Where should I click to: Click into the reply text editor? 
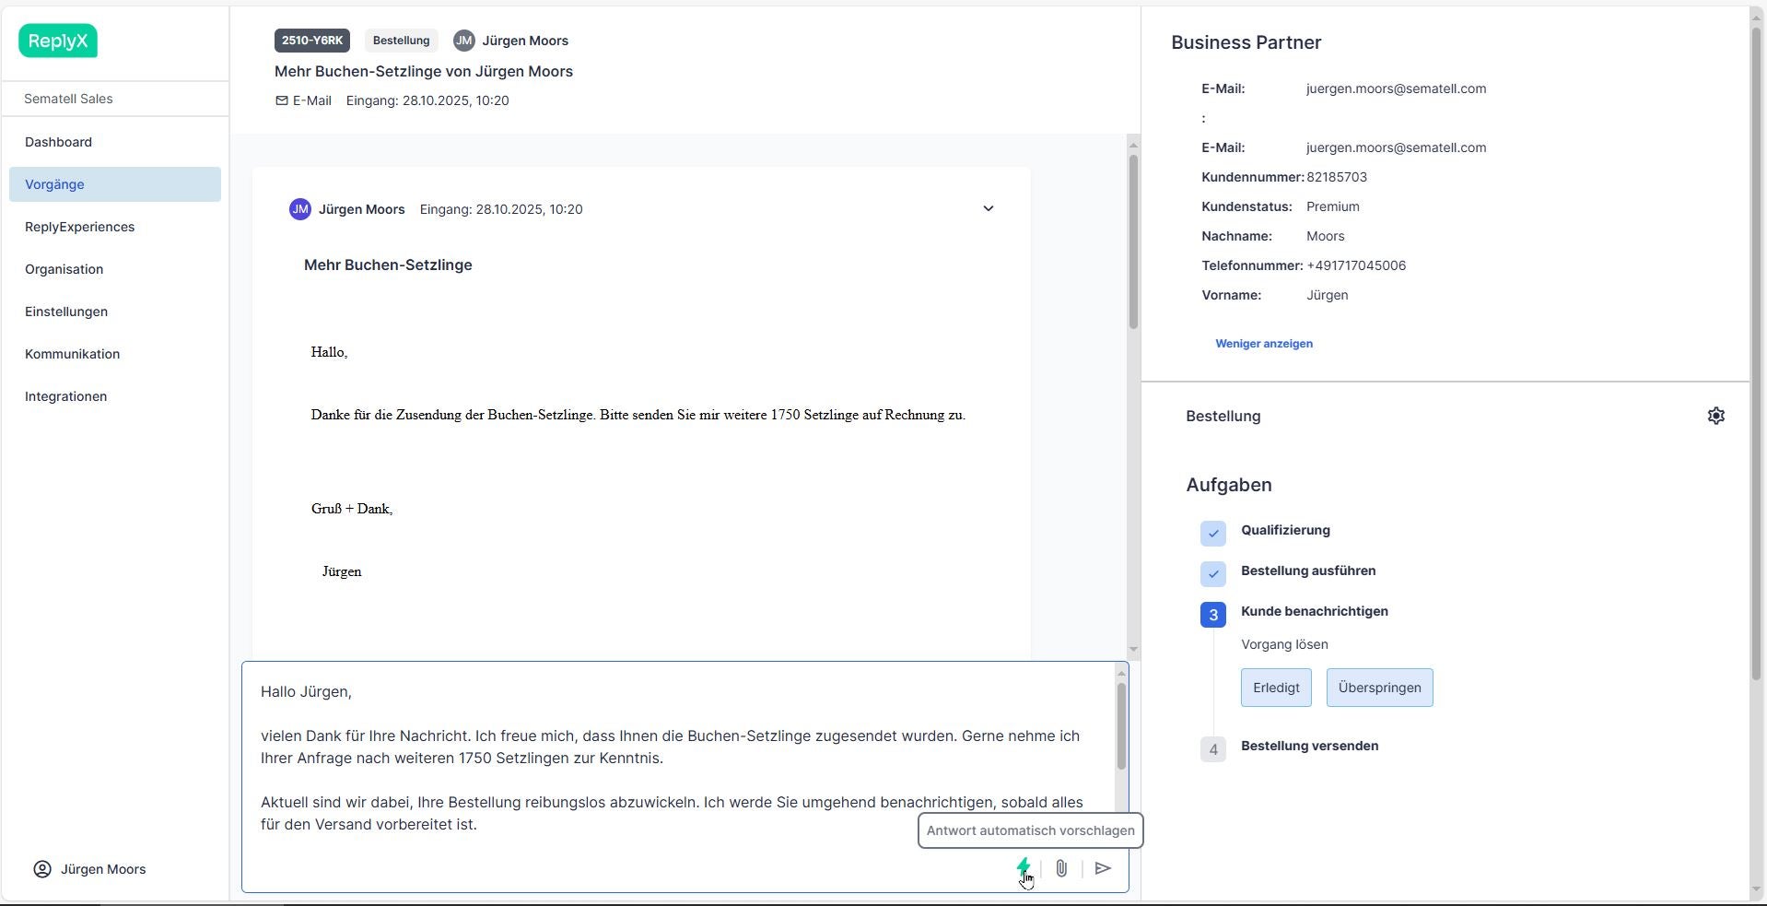pyautogui.click(x=678, y=758)
